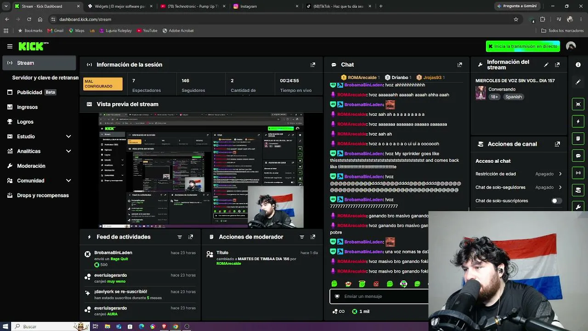Pop out the Información del stream panel

557,65
